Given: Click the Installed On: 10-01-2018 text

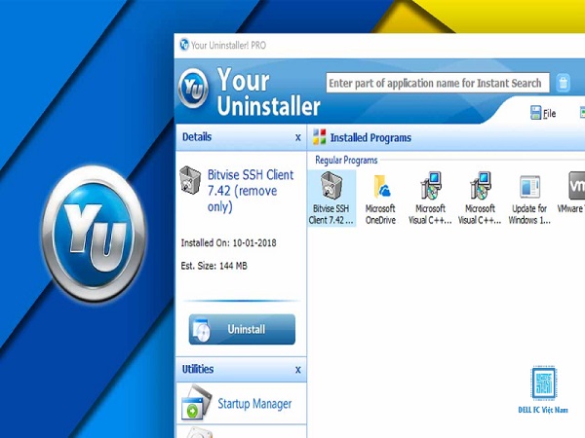Looking at the screenshot, I should 229,242.
